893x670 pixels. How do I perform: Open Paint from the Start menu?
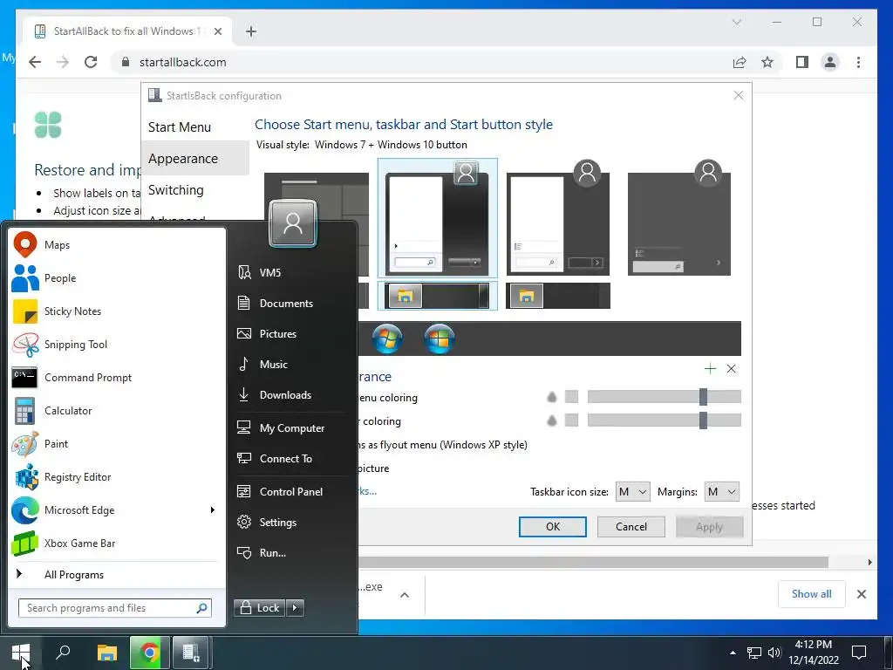coord(117,443)
